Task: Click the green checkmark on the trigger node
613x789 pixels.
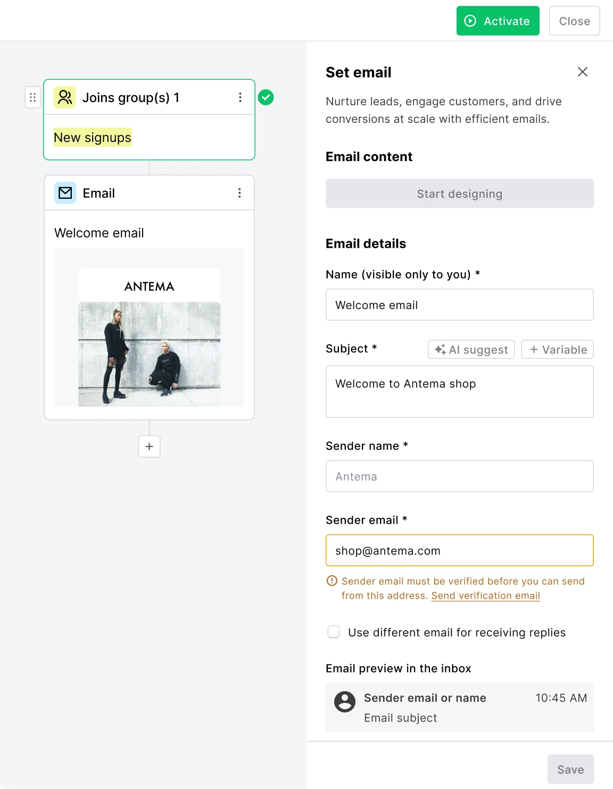Action: 266,97
